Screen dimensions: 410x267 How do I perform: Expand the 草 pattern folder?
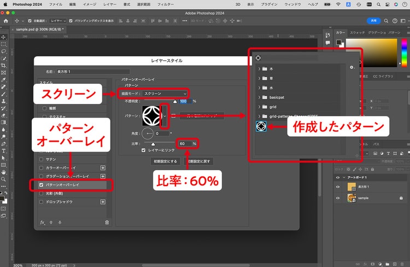coord(259,78)
